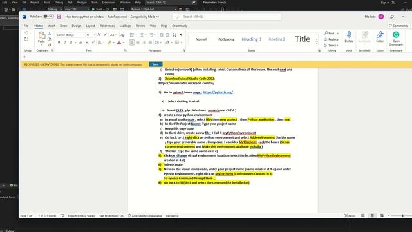This screenshot has width=412, height=232.
Task: Decrease font size with shrink icon
Action: coord(105,35)
